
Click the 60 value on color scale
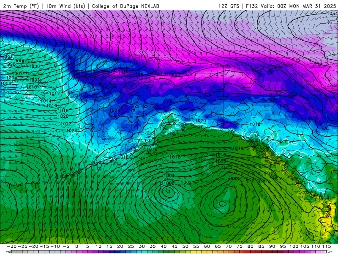click(207, 246)
